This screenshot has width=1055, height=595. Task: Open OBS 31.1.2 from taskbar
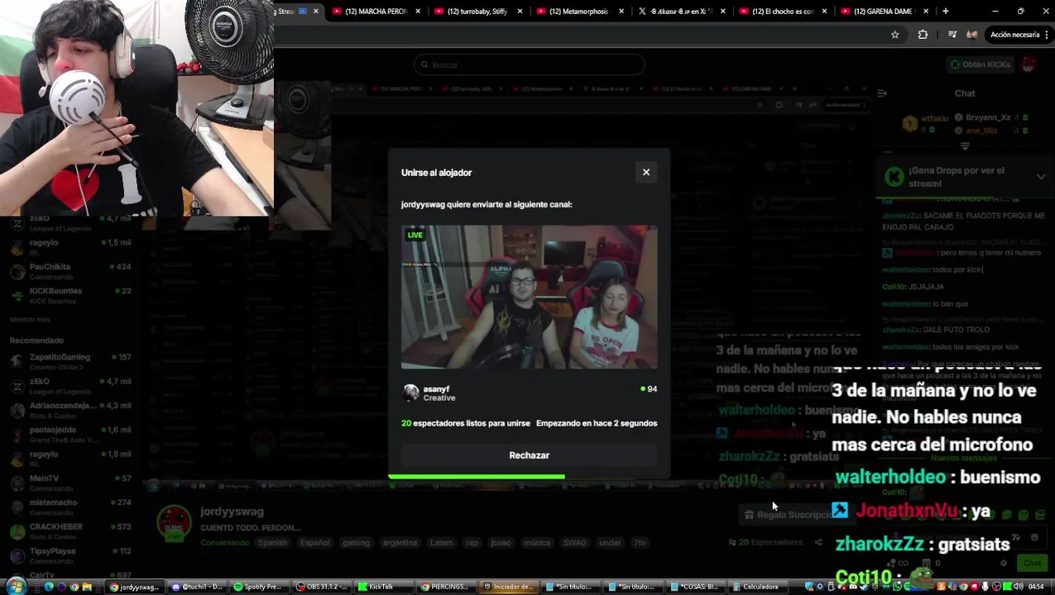[x=321, y=587]
